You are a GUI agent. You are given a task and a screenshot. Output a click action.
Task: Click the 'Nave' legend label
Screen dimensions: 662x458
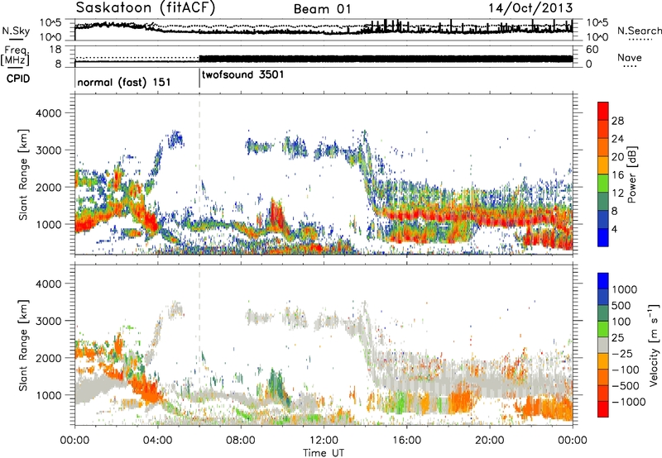pos(629,57)
